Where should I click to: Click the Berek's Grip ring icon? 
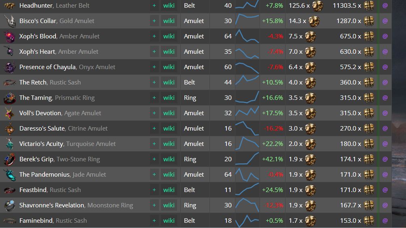[x=10, y=159]
